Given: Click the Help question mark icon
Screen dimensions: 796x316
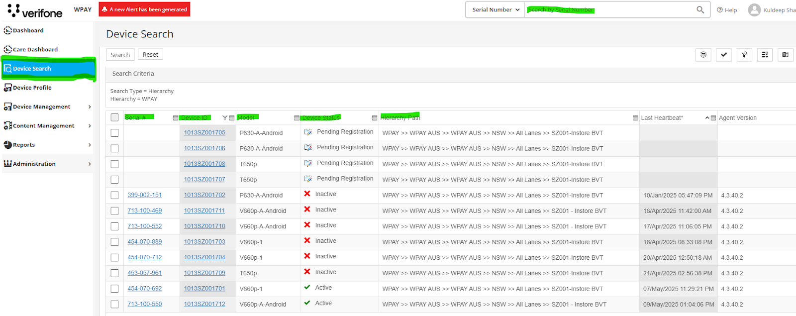Looking at the screenshot, I should (719, 10).
